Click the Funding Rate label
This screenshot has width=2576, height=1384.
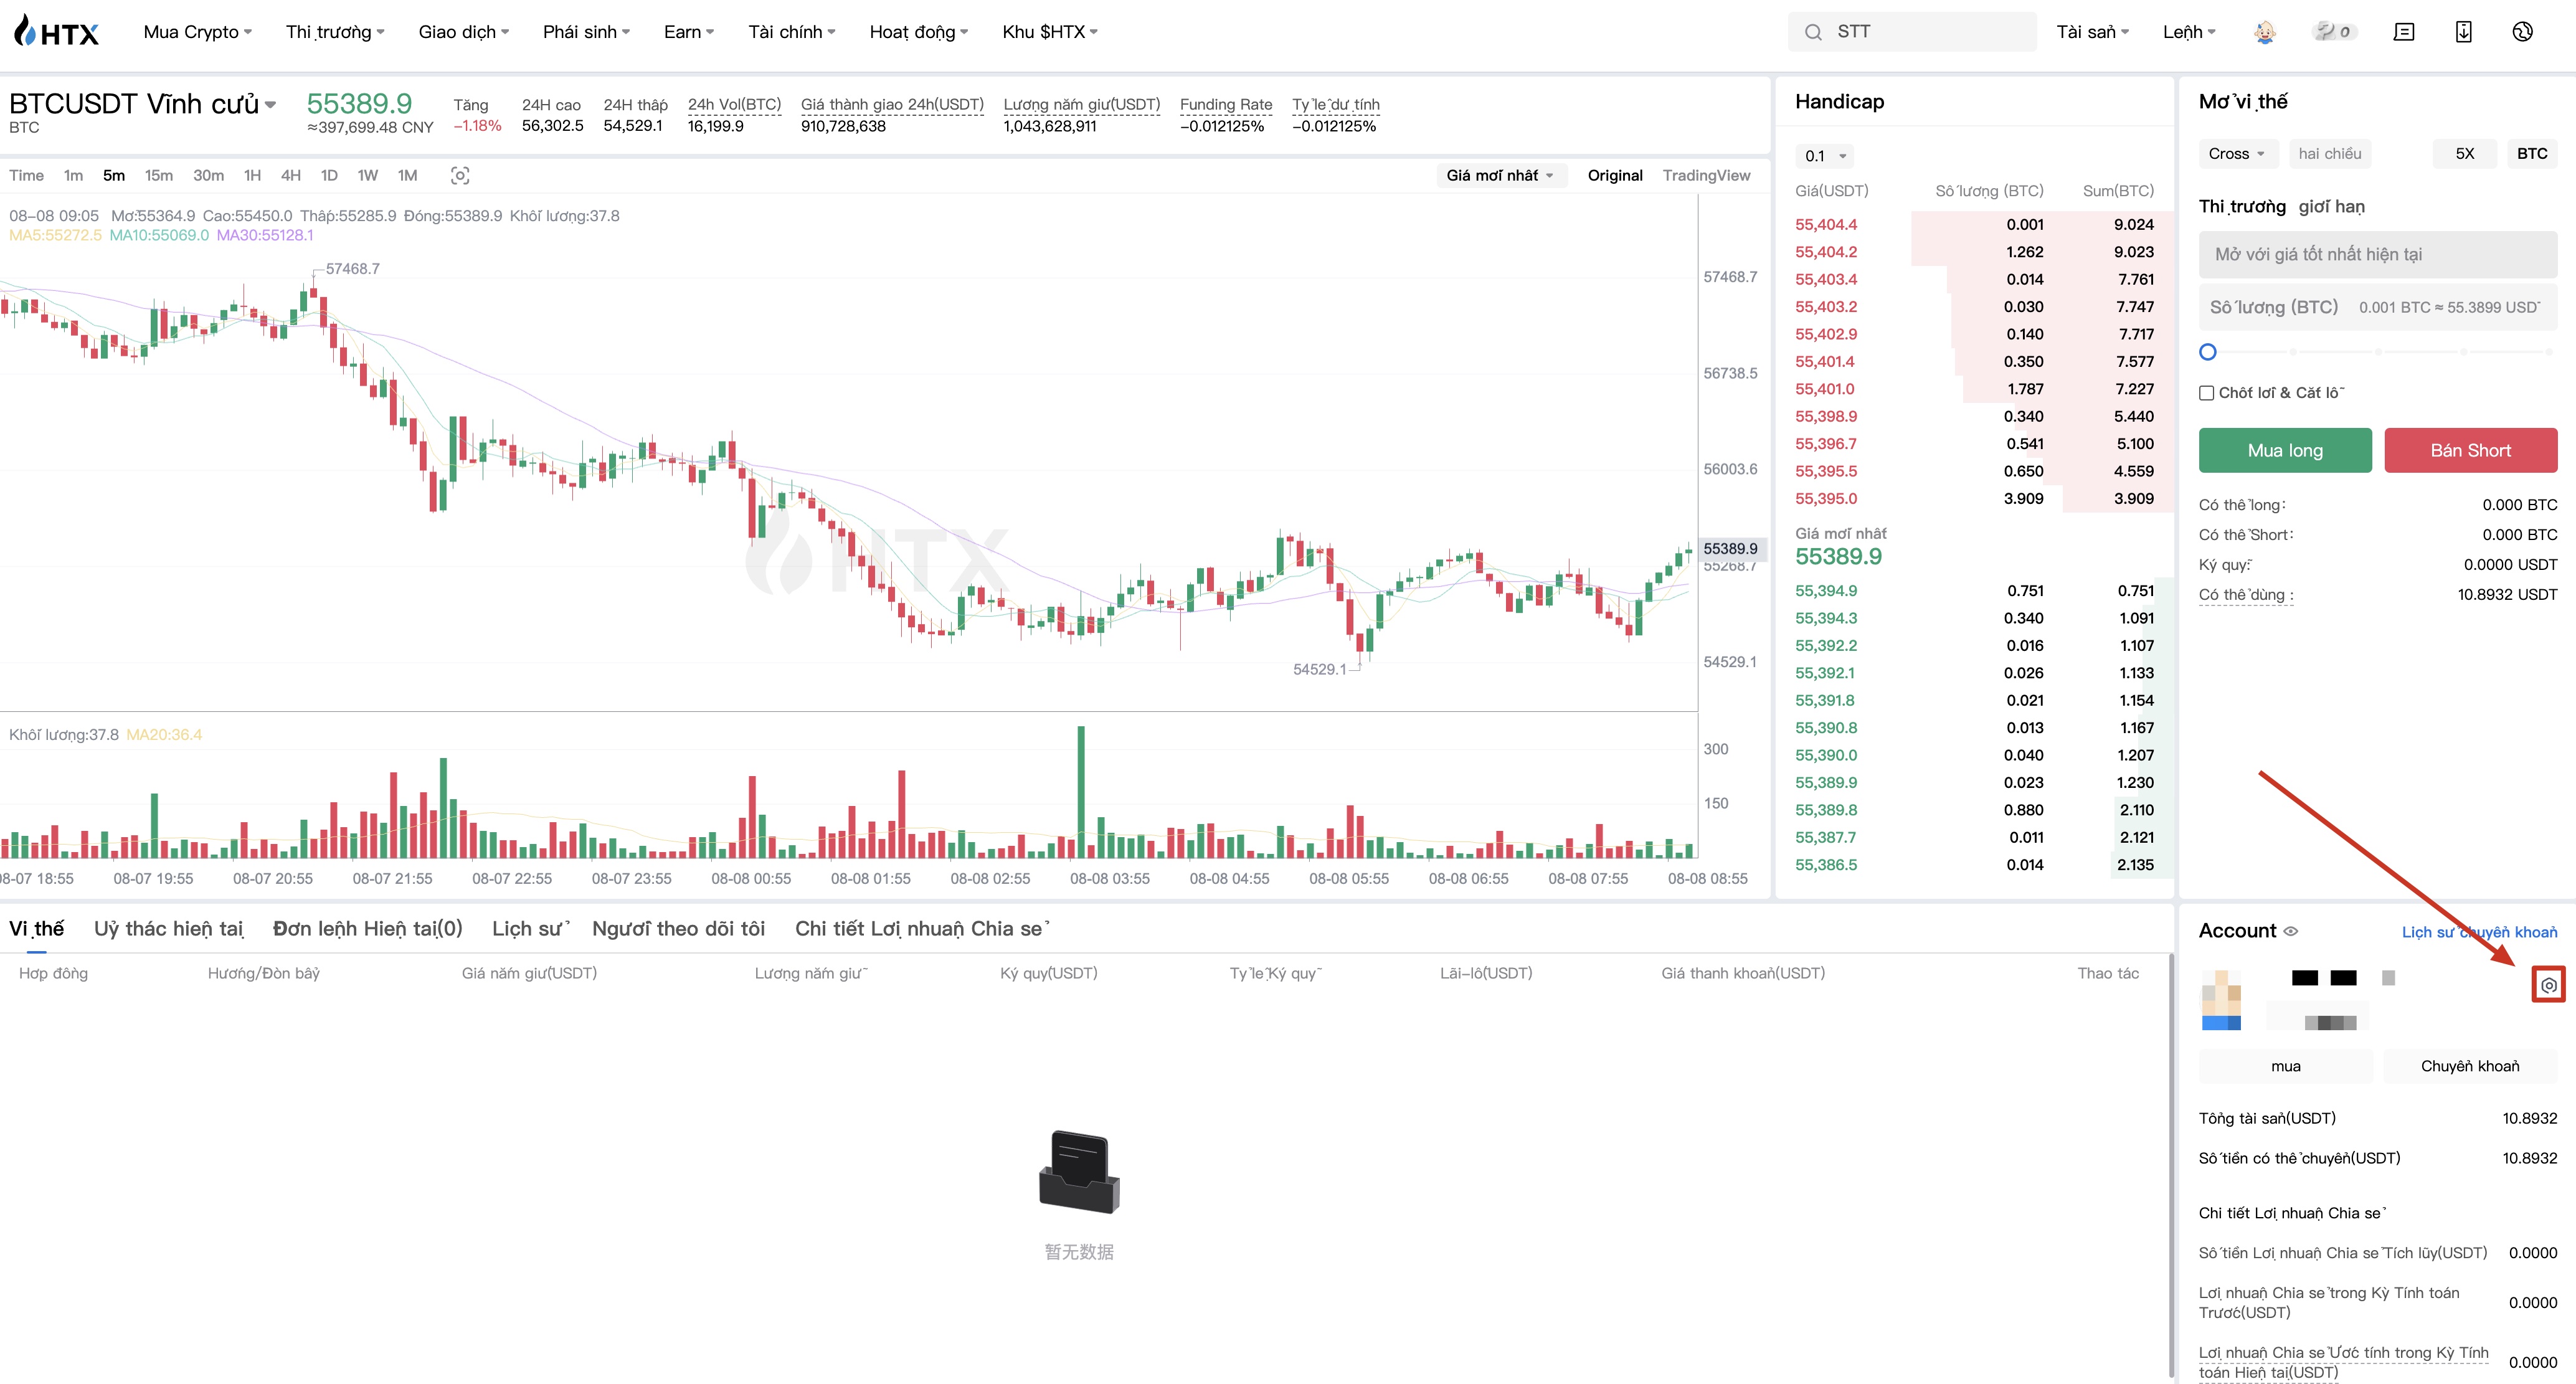tap(1225, 104)
